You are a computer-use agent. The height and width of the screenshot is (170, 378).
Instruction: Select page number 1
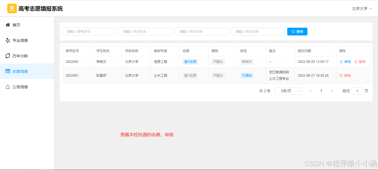click(321, 91)
